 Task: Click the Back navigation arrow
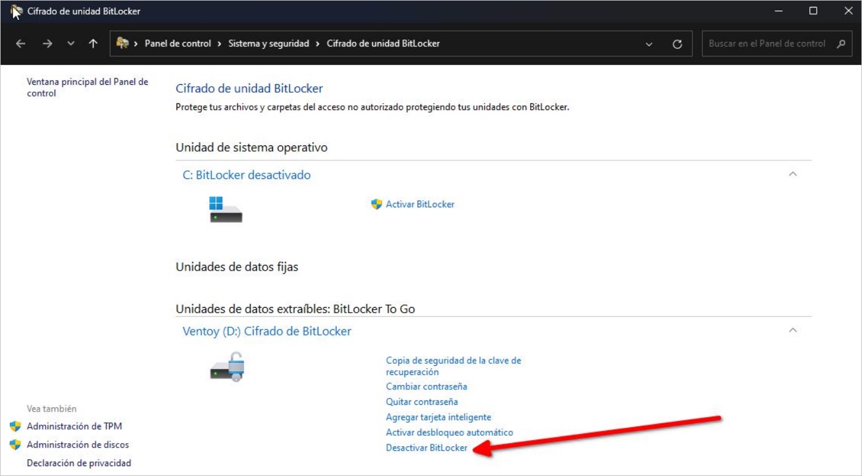[20, 44]
